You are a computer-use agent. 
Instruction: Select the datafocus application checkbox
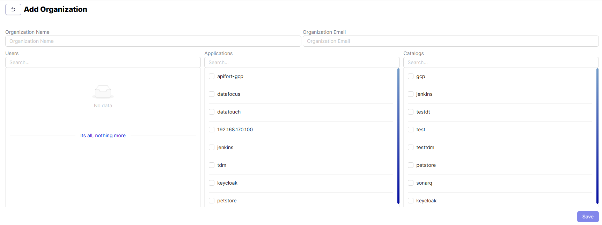coord(212,94)
